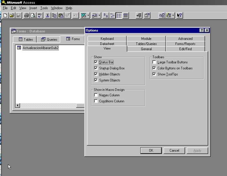
Task: Click the Options dialog question mark button
Action: point(202,30)
